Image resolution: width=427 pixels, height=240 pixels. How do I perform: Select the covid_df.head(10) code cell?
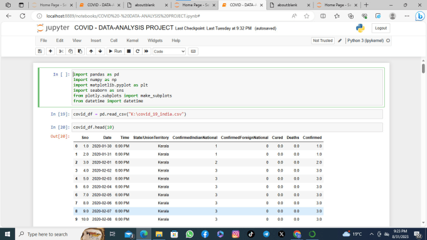(227, 127)
